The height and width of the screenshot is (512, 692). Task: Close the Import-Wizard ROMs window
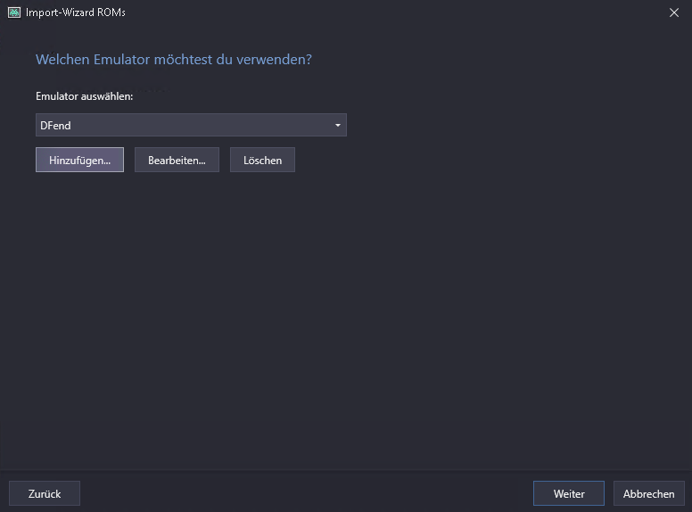[x=674, y=12]
